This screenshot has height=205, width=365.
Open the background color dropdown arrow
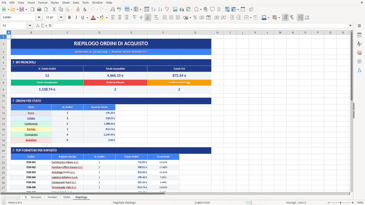coord(106,18)
